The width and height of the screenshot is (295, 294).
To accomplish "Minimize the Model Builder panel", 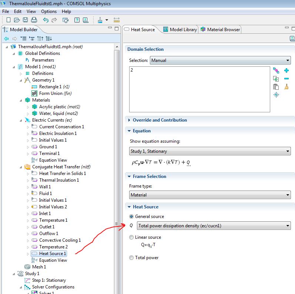I will (110, 28).
